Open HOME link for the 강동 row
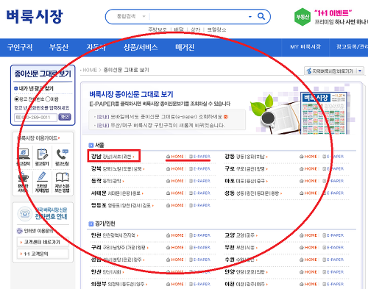The image size is (368, 289). click(308, 157)
